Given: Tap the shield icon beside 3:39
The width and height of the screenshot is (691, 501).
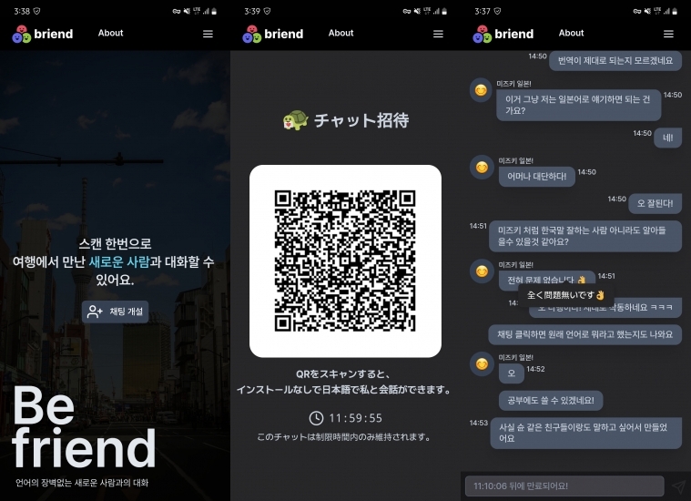Looking at the screenshot, I should click(267, 11).
